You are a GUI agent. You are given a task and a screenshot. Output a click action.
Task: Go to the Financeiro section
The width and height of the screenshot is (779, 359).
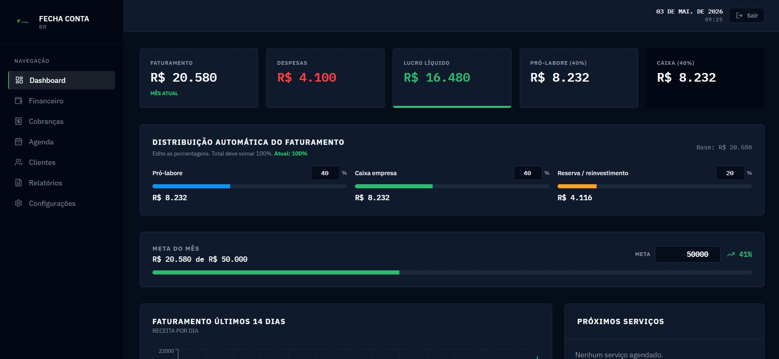62,101
